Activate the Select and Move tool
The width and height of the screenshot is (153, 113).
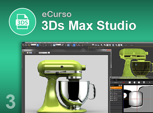49,45
